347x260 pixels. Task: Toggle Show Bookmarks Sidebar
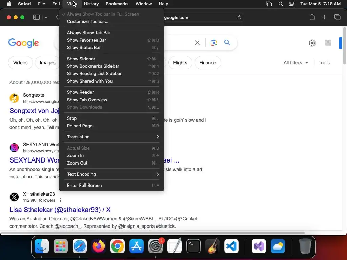point(111,66)
